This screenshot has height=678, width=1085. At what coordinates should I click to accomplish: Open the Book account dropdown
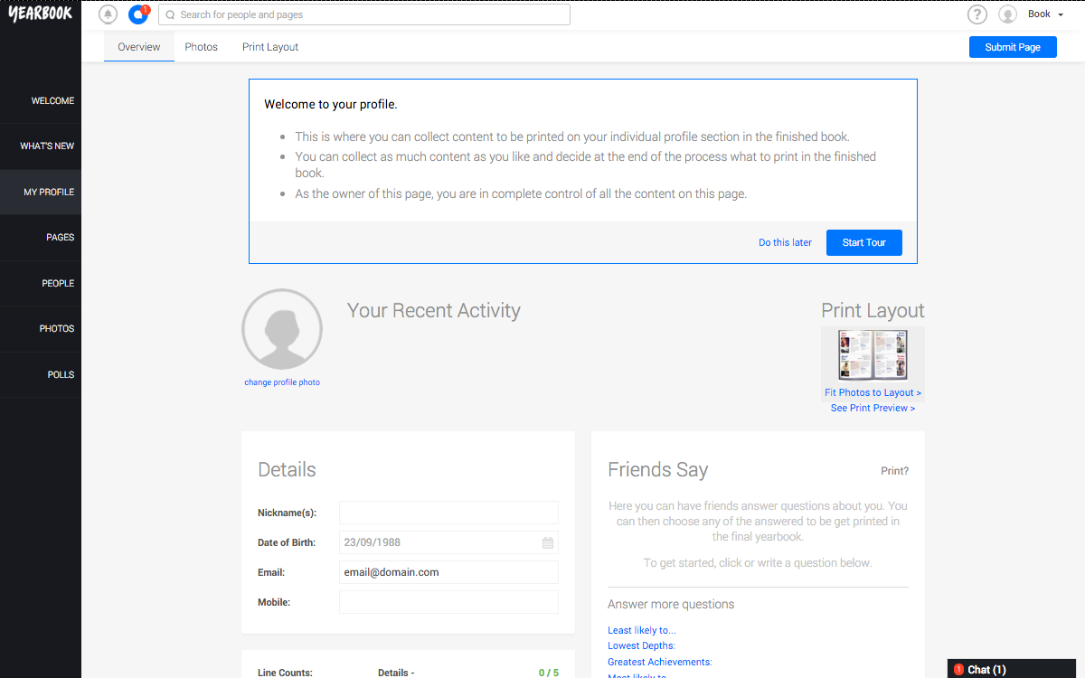(1045, 14)
